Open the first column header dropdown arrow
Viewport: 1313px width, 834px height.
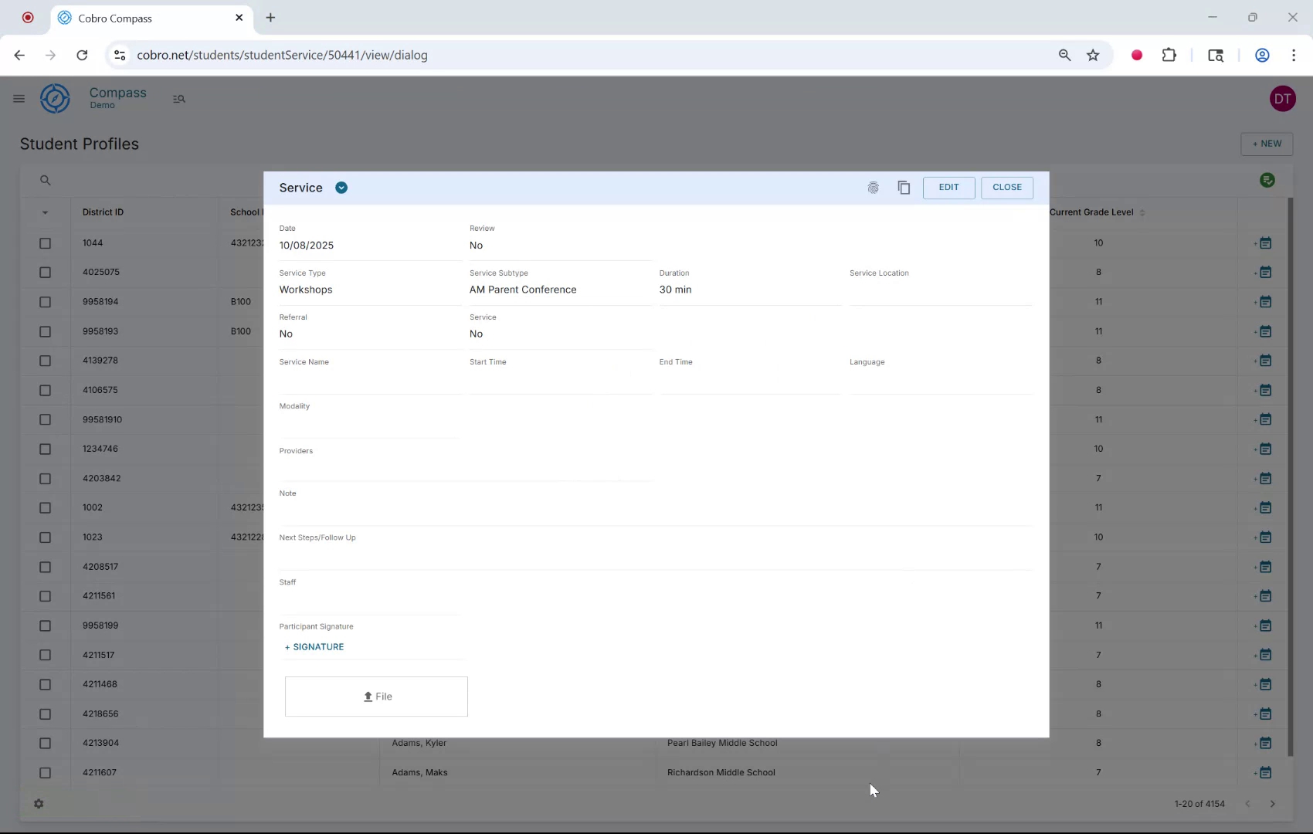click(45, 212)
